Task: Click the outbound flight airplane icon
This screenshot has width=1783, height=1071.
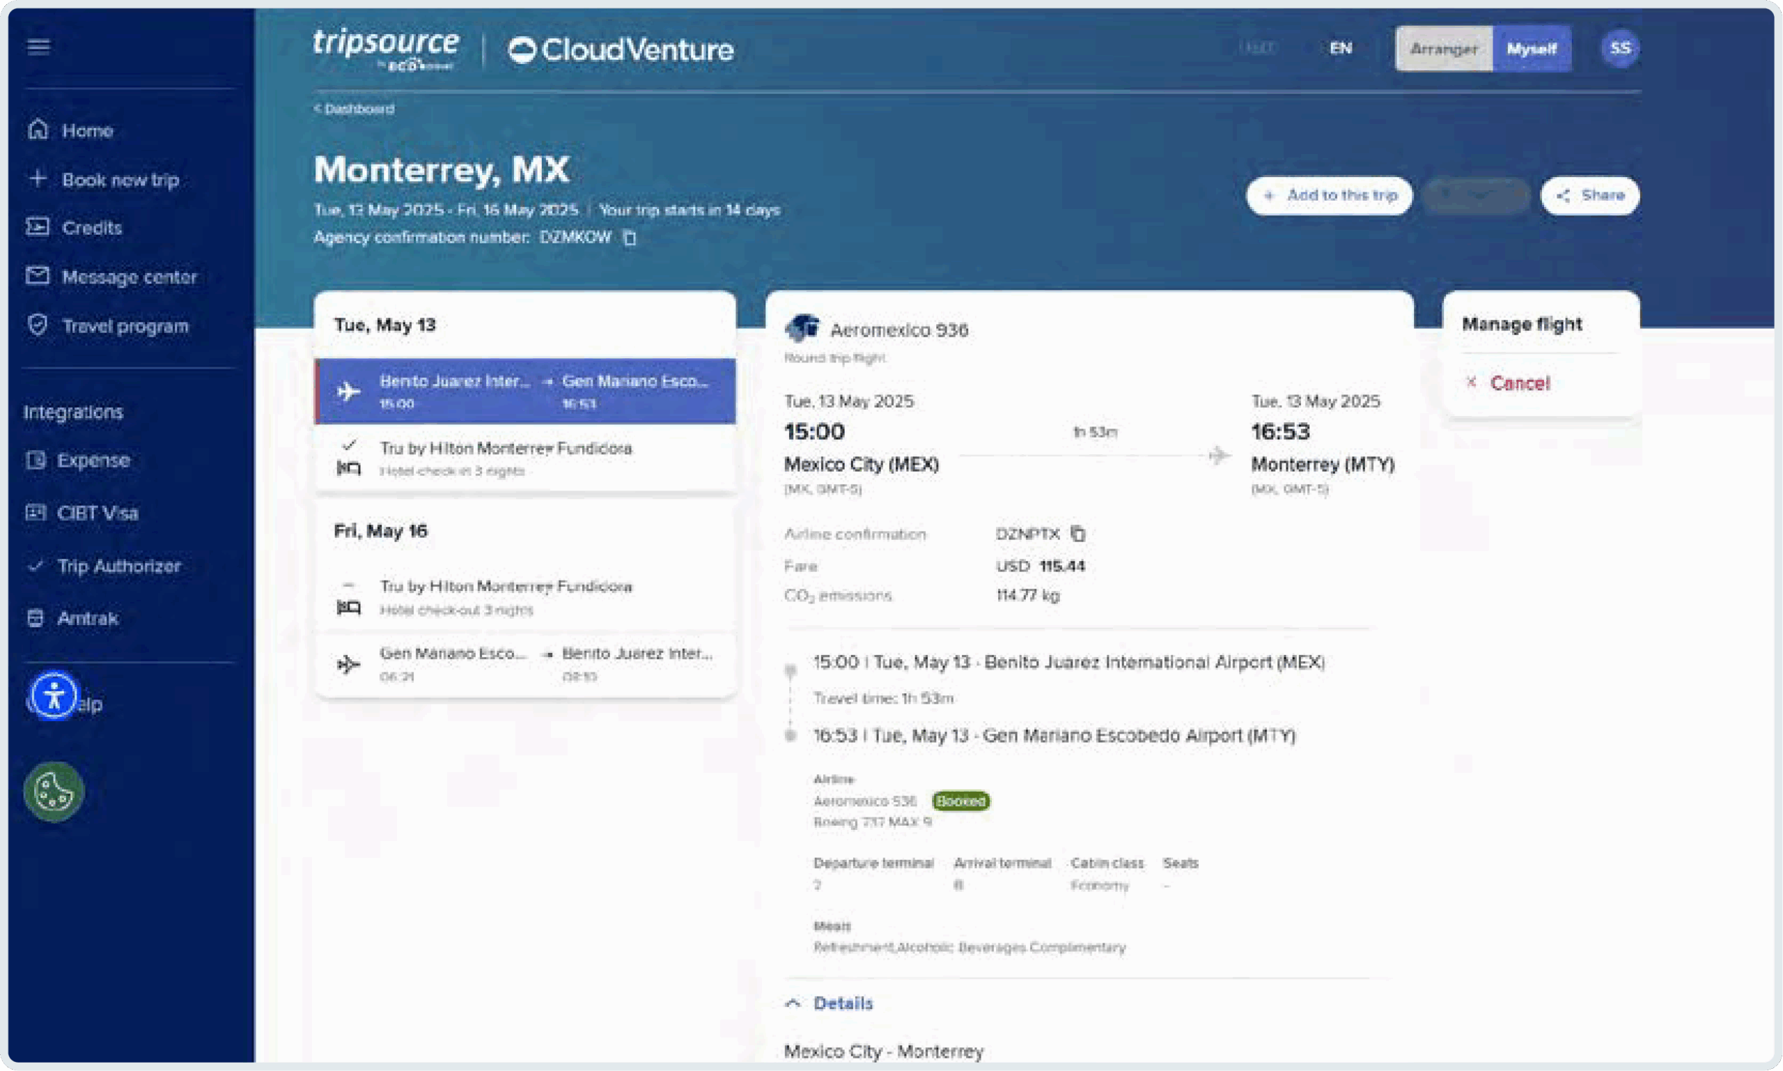Action: click(349, 392)
